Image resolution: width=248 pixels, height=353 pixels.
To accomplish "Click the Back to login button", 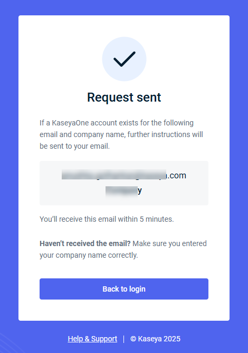I will coord(124,289).
